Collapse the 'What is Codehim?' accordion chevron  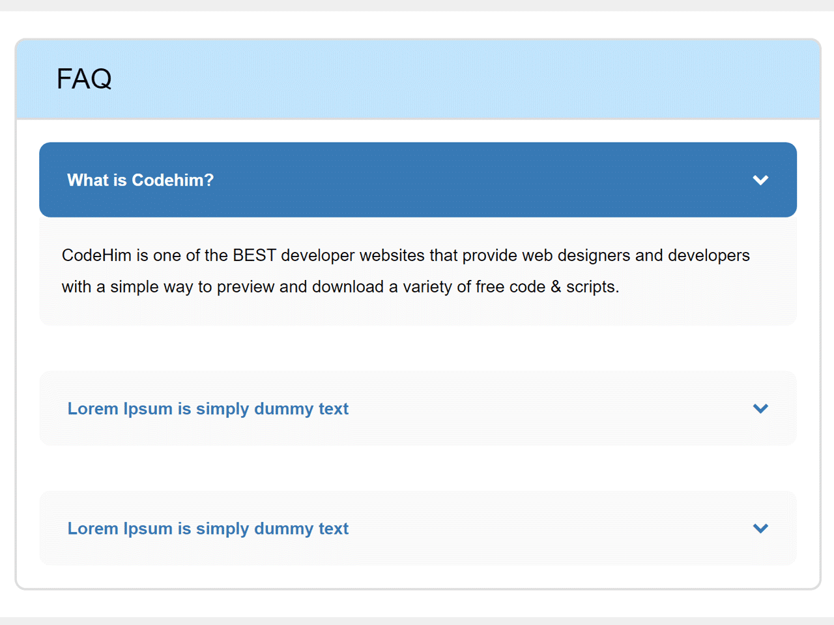pyautogui.click(x=760, y=180)
